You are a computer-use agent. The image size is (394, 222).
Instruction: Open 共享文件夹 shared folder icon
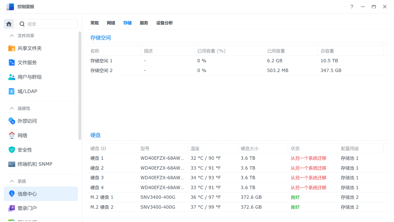point(12,48)
